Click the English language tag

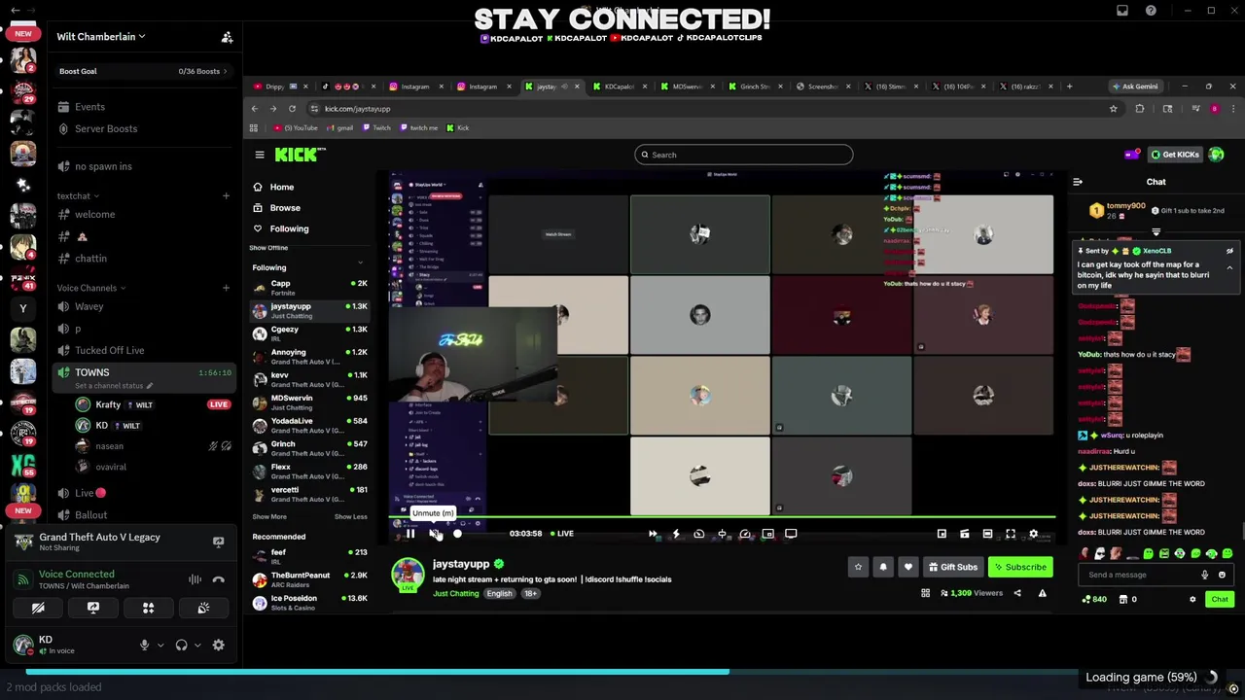point(499,593)
